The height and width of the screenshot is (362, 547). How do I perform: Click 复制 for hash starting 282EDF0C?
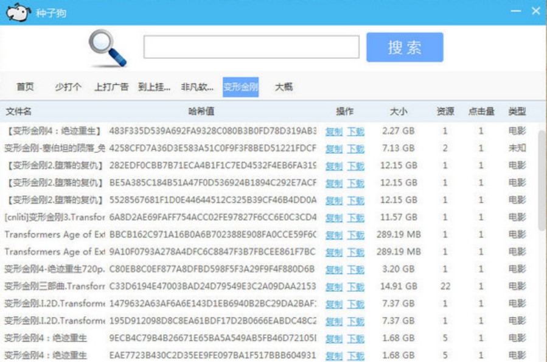pos(334,166)
